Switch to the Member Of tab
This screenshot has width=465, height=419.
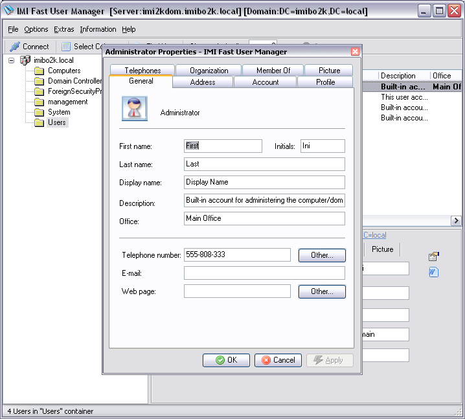(x=273, y=71)
